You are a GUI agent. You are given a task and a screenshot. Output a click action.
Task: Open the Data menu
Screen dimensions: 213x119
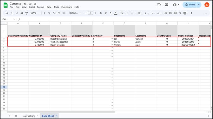point(49,7)
